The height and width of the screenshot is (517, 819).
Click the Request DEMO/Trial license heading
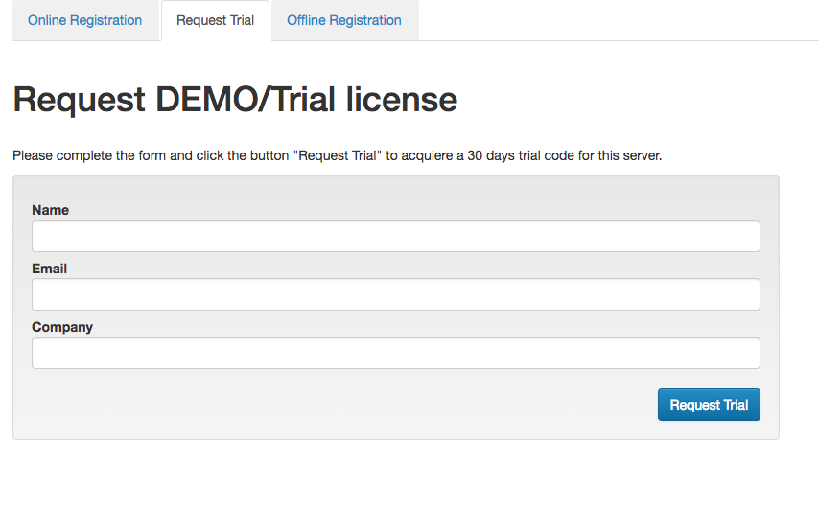(235, 100)
